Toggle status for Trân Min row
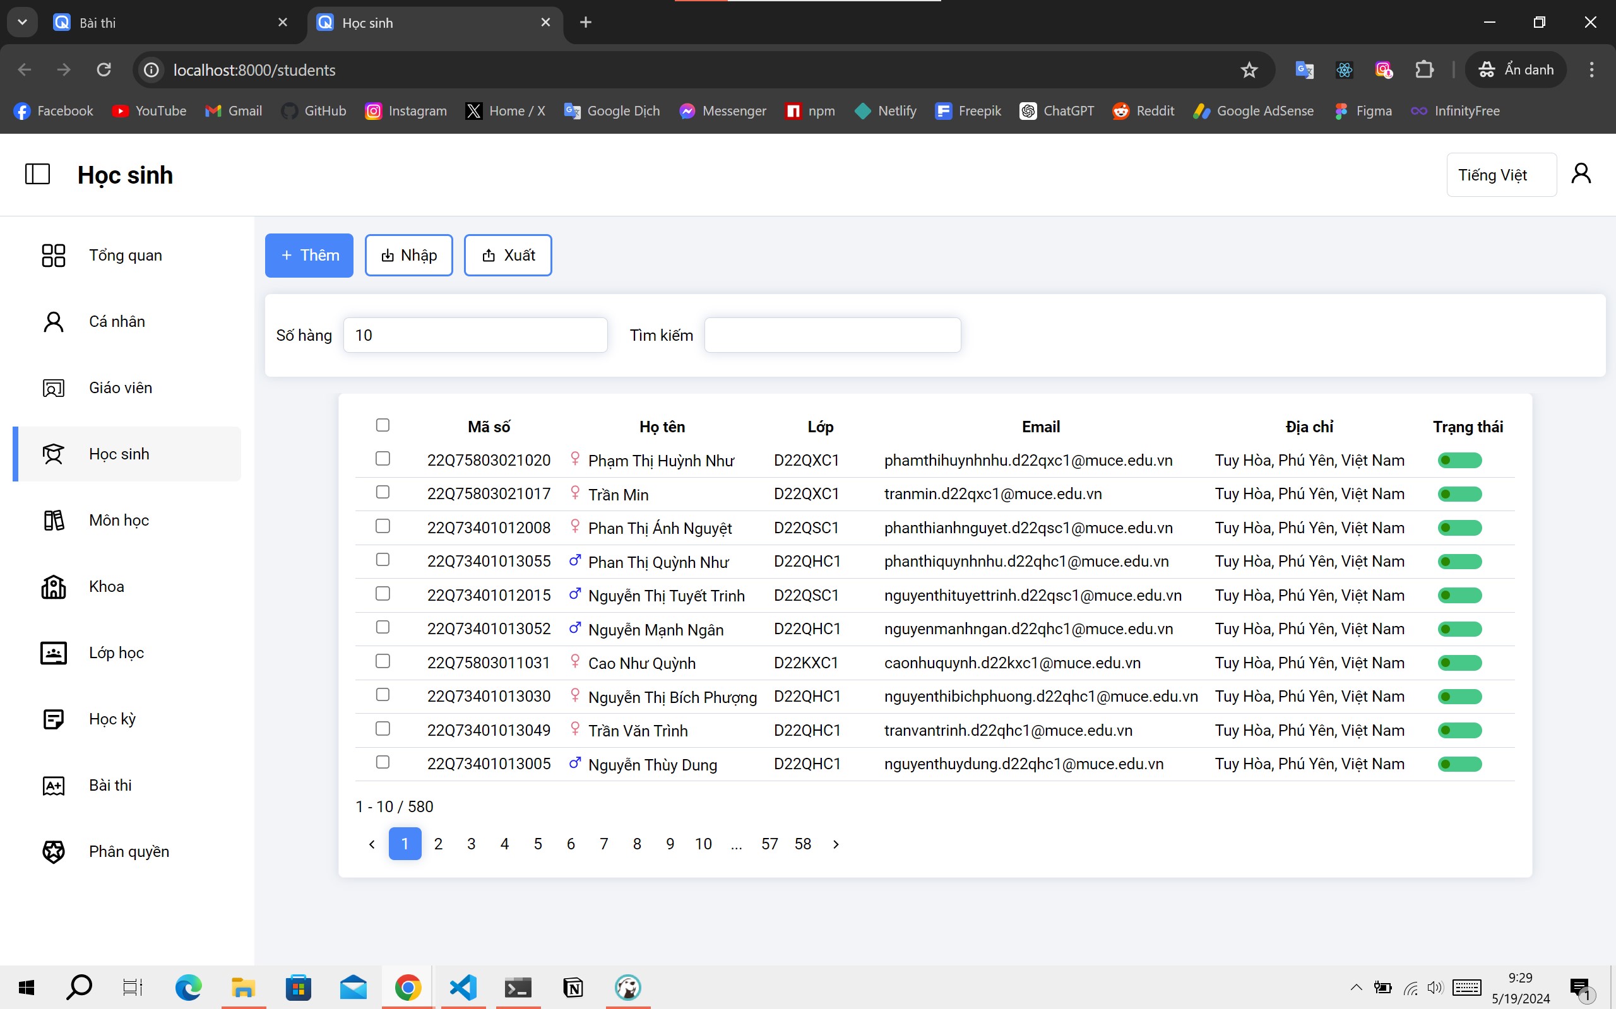 coord(1461,494)
